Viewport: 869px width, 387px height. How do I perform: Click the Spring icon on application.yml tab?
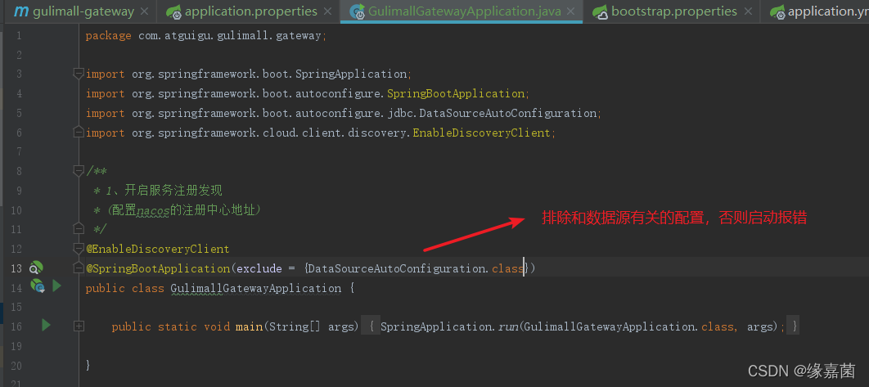[777, 11]
